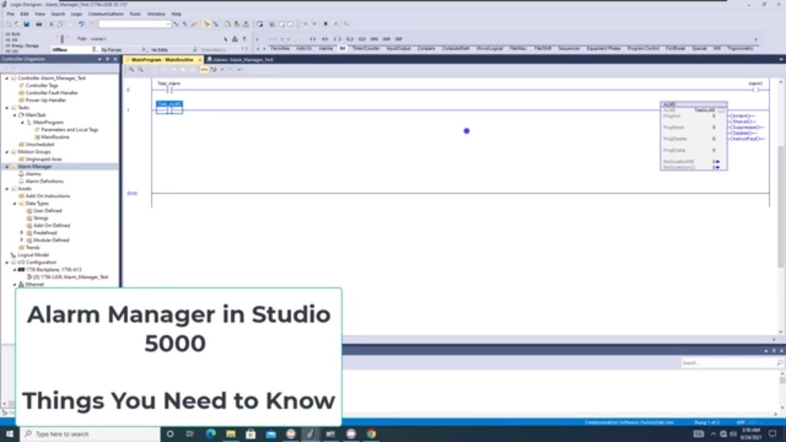Open Microsoft Edge from the taskbar
Image resolution: width=786 pixels, height=442 pixels.
point(211,434)
